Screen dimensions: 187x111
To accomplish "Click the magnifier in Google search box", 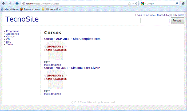I will [177, 3].
